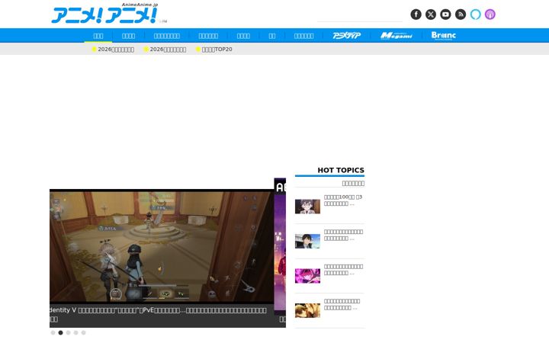
Task: Open the headline beside the magenta thumbnail
Action: pyautogui.click(x=343, y=270)
